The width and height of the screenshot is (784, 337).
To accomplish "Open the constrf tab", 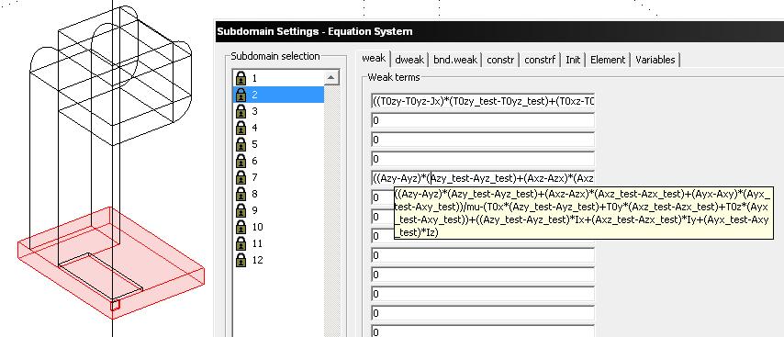I will (x=540, y=60).
